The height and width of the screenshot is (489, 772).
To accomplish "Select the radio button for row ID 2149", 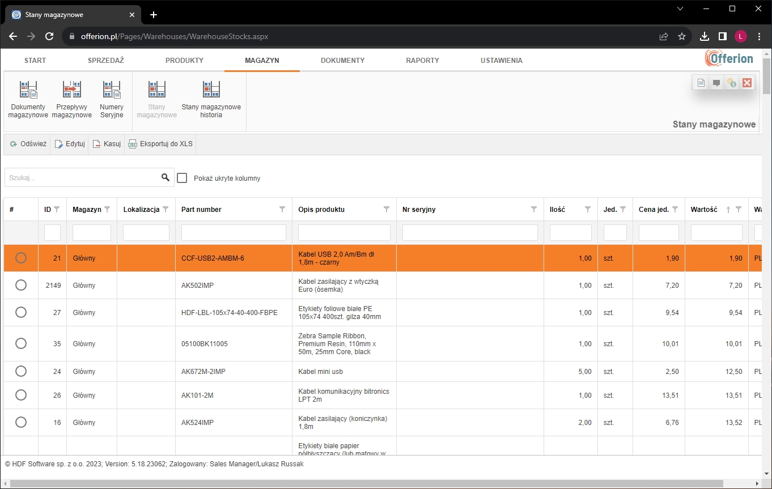I will [21, 285].
